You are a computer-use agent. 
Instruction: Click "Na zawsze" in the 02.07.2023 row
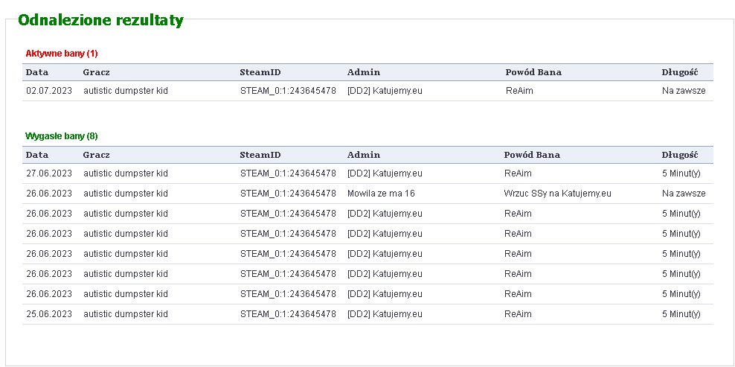coord(684,91)
